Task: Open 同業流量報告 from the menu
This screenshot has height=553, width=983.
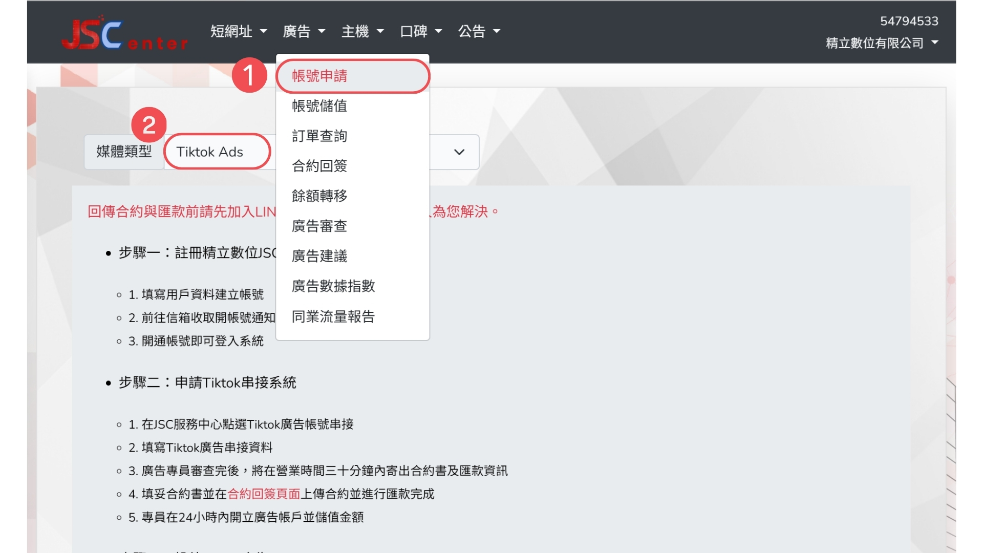Action: coord(333,316)
